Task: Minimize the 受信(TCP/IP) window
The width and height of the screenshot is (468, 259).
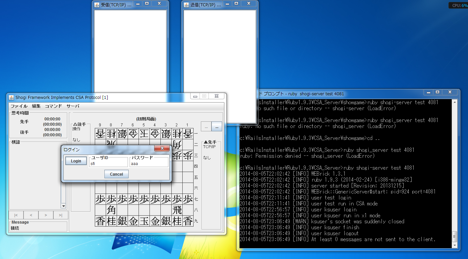Action: pos(138,4)
